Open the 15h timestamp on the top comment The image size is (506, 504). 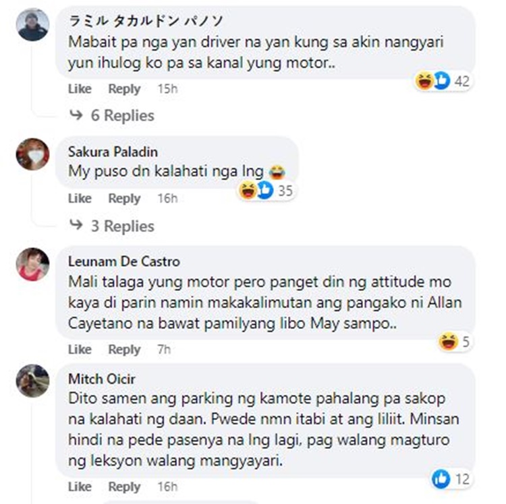(x=167, y=89)
